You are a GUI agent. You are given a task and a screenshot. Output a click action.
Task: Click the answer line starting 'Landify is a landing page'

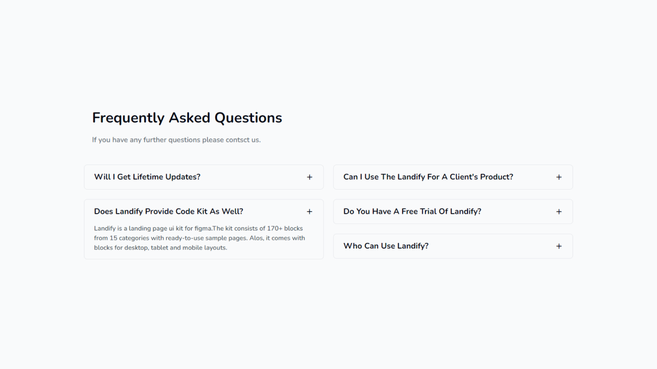pos(199,229)
